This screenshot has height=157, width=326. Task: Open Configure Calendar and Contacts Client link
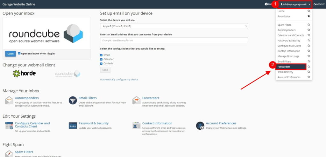pos(32,125)
